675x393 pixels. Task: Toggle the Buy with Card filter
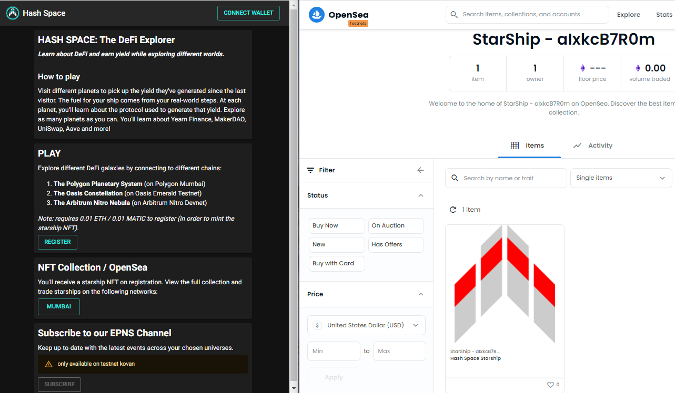tap(337, 264)
